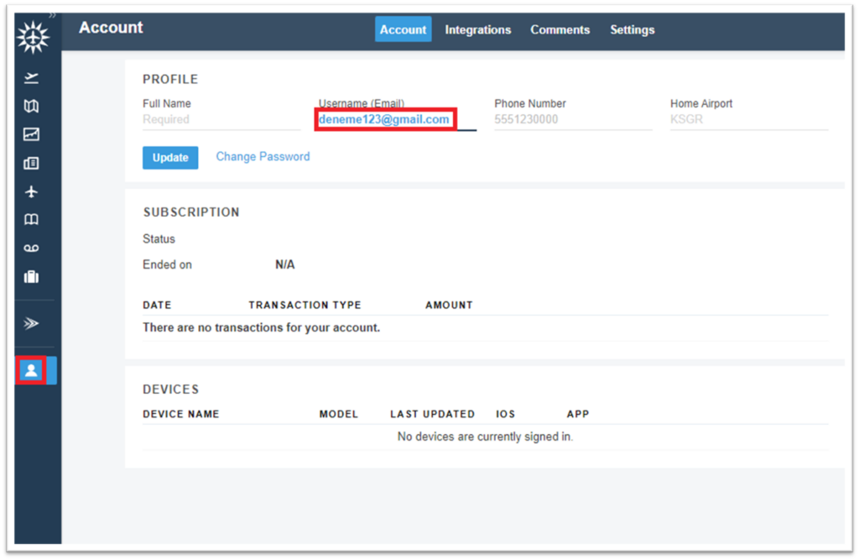Switch to the Account tab
The width and height of the screenshot is (859, 560).
[403, 29]
